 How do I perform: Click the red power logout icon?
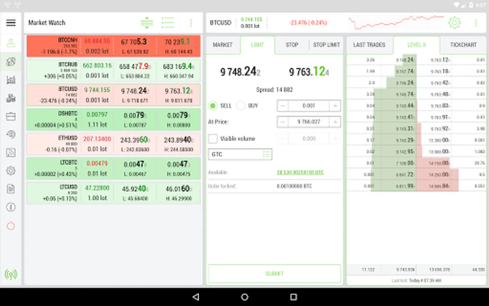[11, 225]
